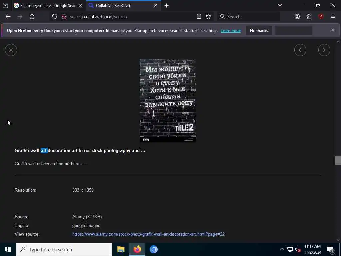The height and width of the screenshot is (256, 341).
Task: Click scrollbar up arrow
Action: point(338,42)
